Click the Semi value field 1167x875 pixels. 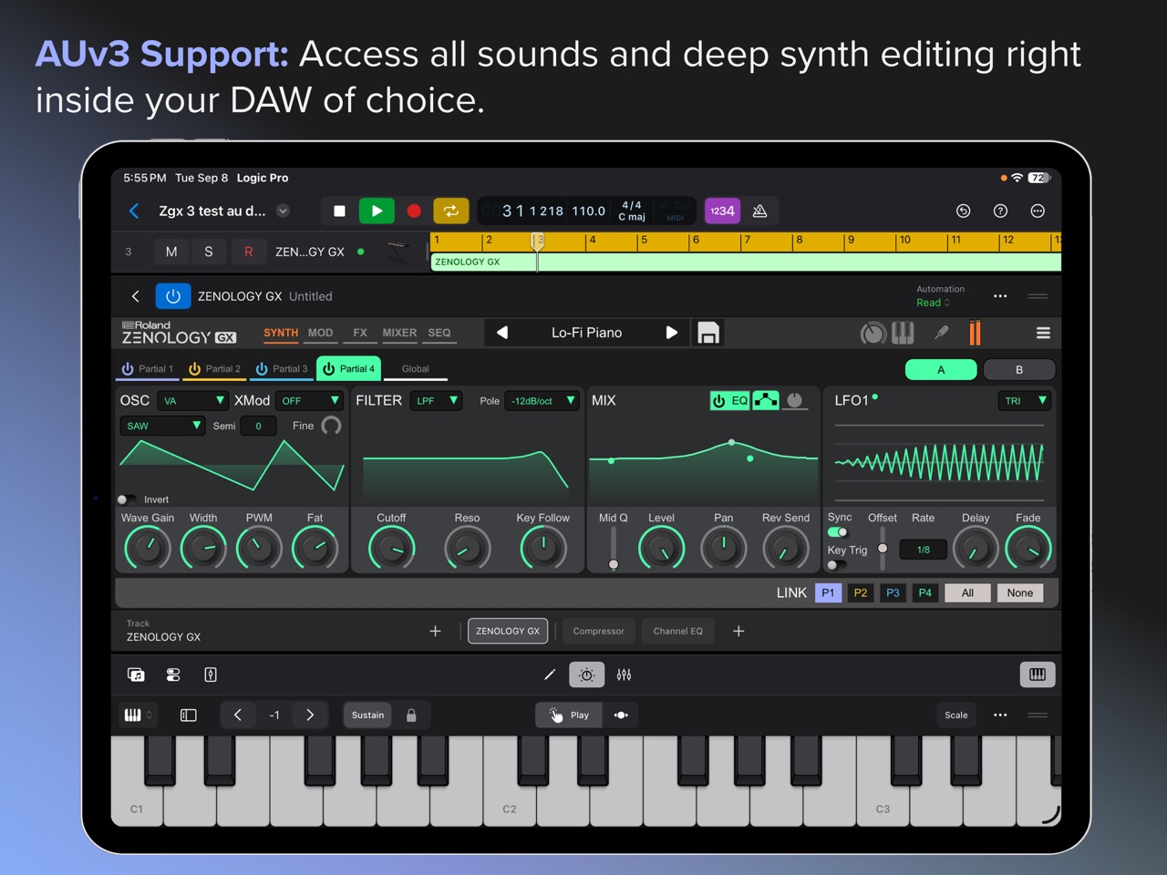pyautogui.click(x=258, y=426)
